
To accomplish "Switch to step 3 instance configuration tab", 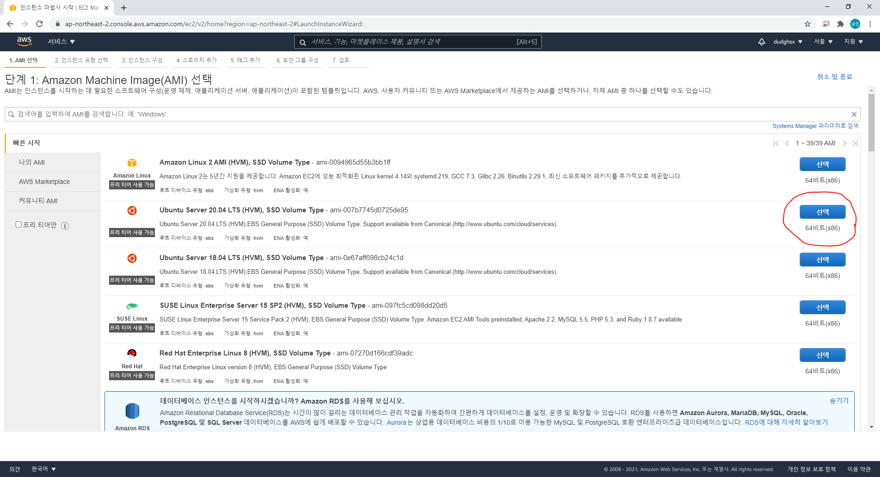I will (142, 60).
